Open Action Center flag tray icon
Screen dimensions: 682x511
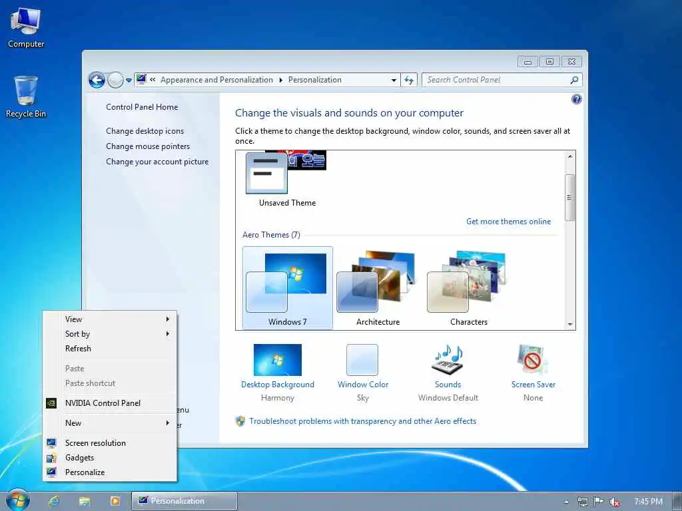599,502
